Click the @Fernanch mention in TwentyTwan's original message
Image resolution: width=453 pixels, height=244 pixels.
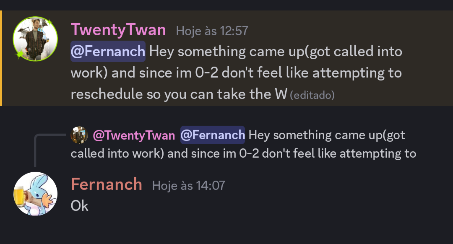[x=108, y=52]
